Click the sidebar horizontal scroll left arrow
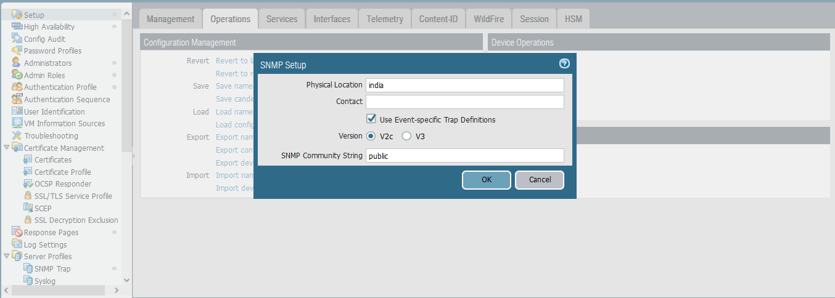 (x=7, y=290)
